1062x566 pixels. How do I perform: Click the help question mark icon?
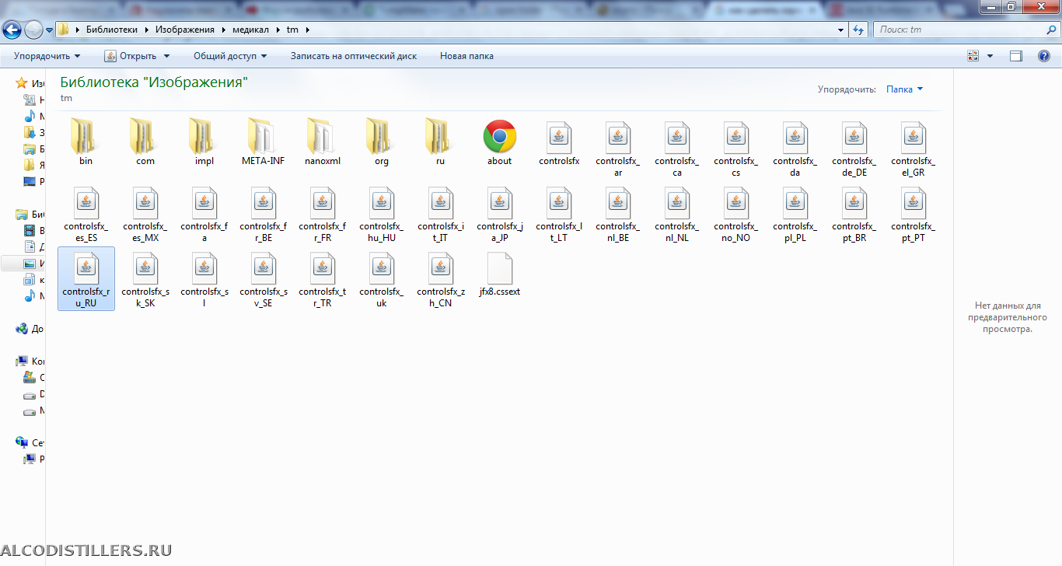1044,56
